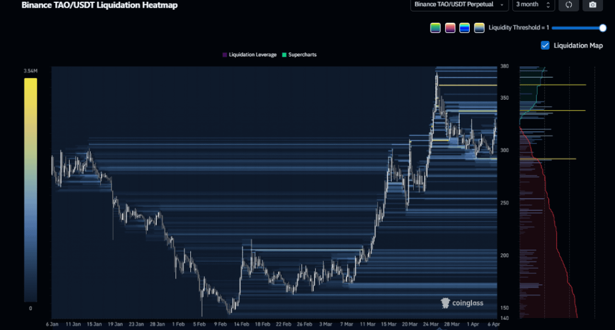The image size is (615, 330).
Task: Click the 300 price axis label
Action: [504, 150]
